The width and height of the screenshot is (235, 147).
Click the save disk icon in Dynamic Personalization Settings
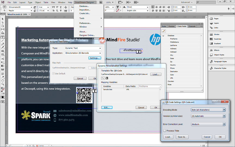(x=107, y=78)
